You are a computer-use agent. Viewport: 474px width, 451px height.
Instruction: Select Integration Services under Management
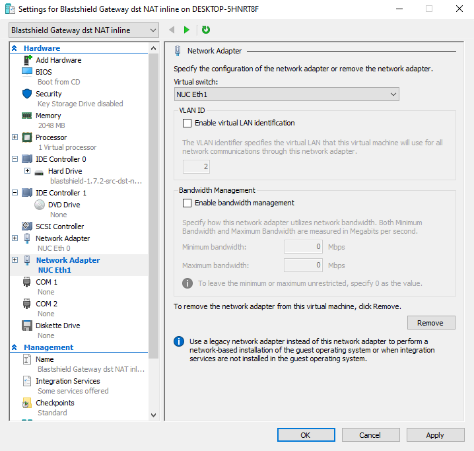click(x=67, y=381)
